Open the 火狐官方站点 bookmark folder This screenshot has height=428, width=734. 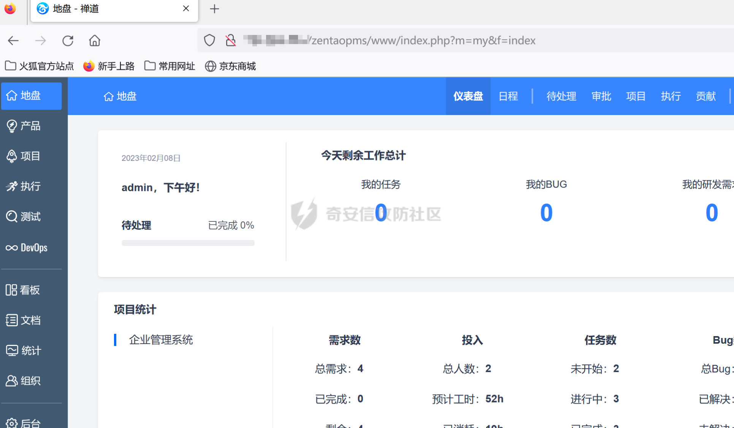[x=39, y=66]
